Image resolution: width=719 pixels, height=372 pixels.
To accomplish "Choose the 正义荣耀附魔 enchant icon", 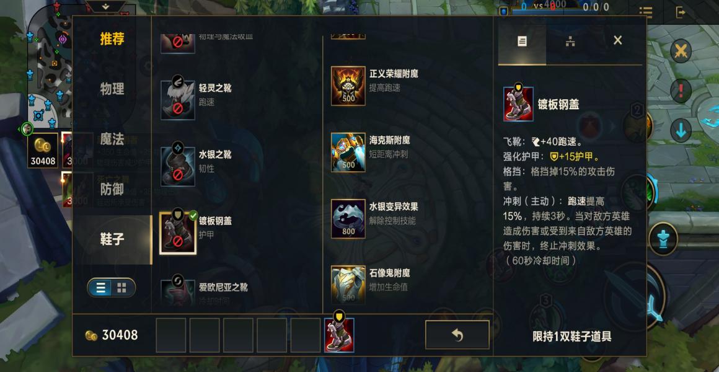I will pyautogui.click(x=348, y=86).
